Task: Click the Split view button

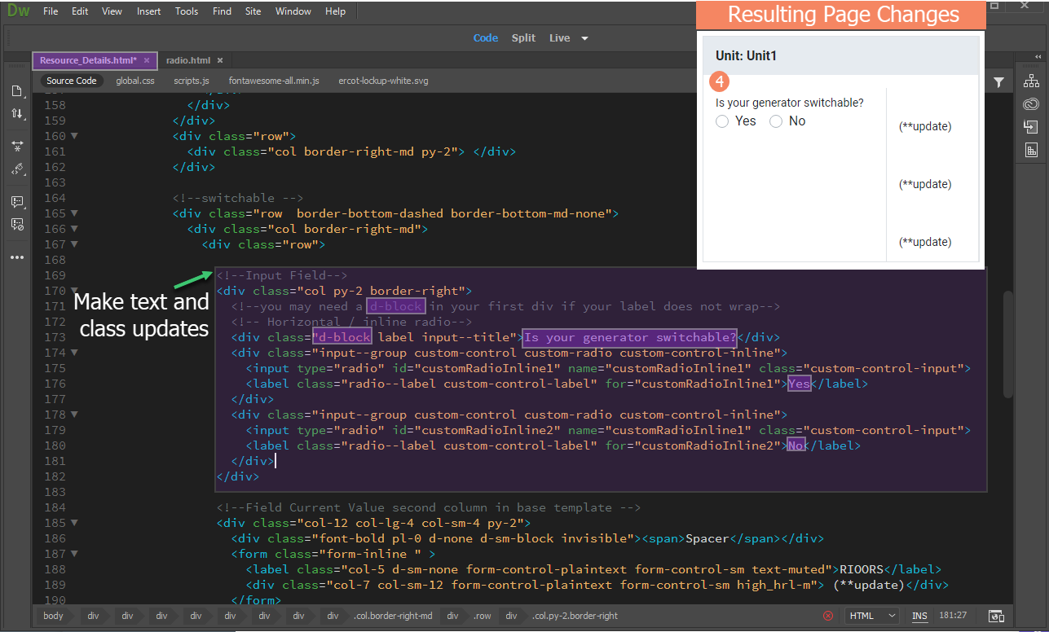Action: coord(523,37)
